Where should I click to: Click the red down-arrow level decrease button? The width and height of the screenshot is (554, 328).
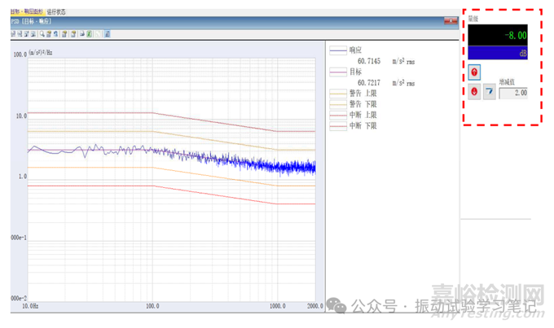(x=474, y=92)
